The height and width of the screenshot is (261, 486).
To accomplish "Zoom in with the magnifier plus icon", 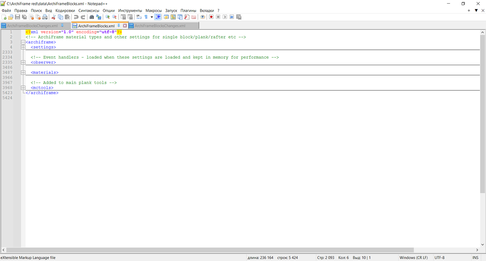I will pos(107,17).
